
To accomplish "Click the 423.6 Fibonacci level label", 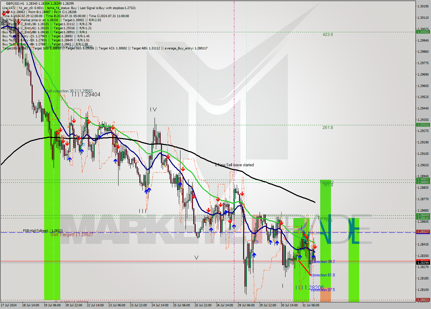I will tap(328, 35).
